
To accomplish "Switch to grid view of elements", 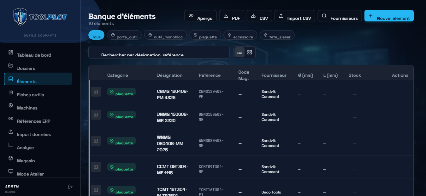I will (250, 52).
